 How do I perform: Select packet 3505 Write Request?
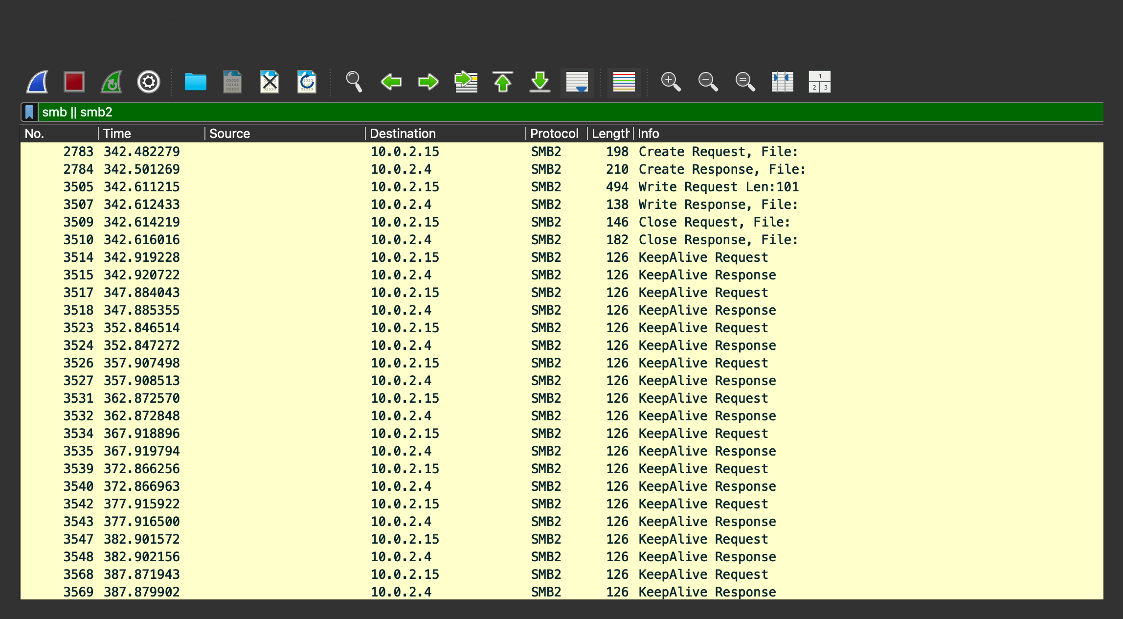[x=561, y=187]
